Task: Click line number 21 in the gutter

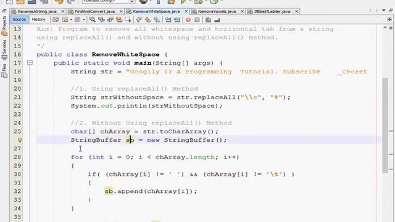Action: (x=17, y=97)
